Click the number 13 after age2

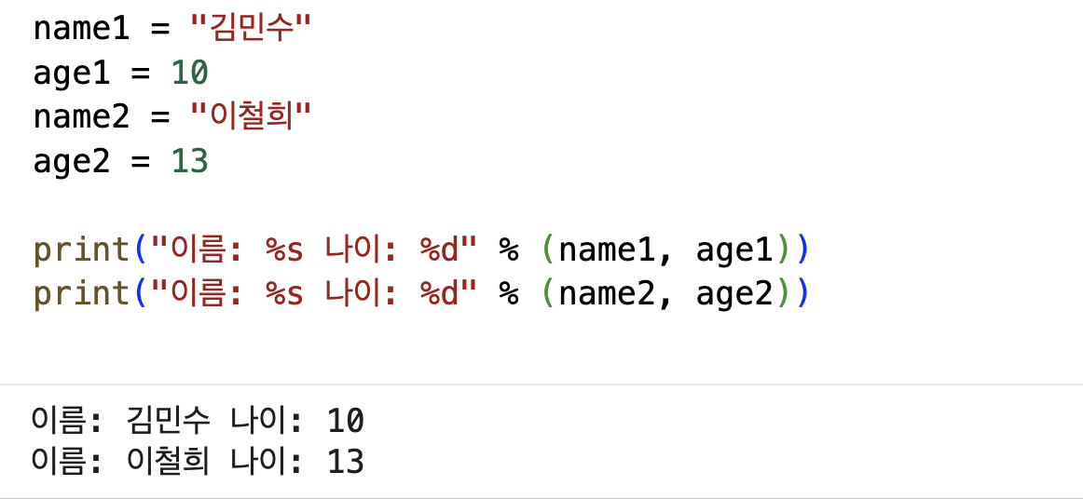point(190,161)
